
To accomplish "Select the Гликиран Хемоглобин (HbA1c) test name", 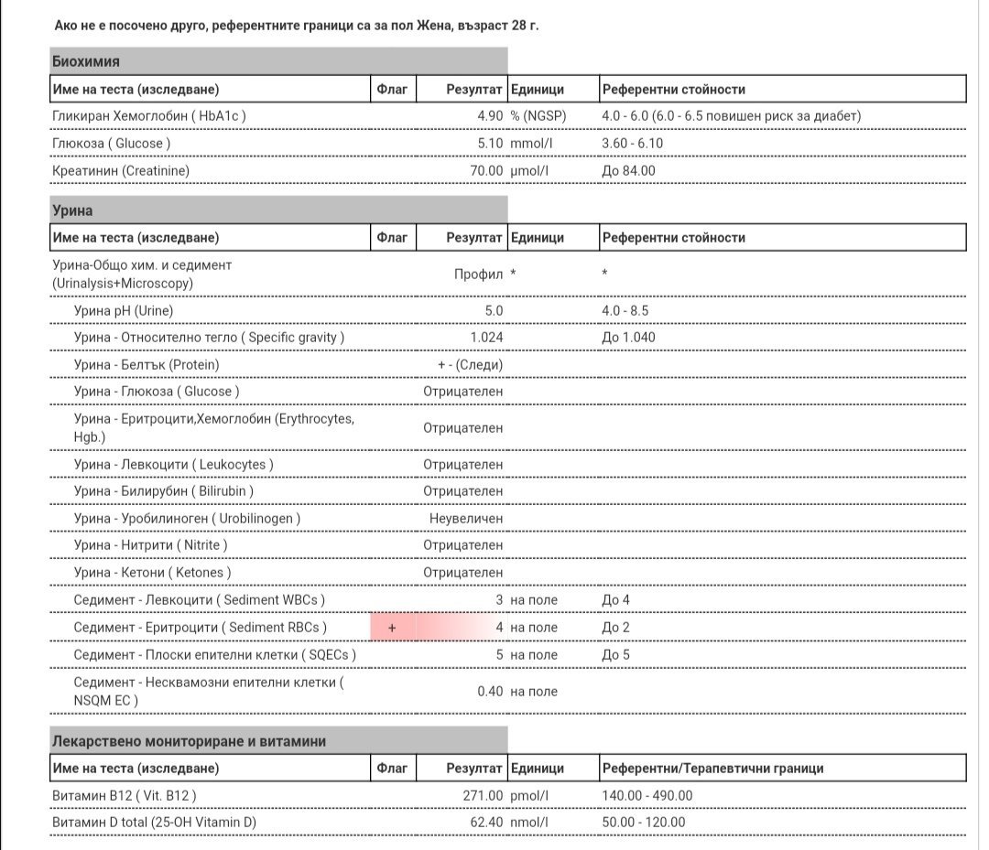I will (x=149, y=116).
